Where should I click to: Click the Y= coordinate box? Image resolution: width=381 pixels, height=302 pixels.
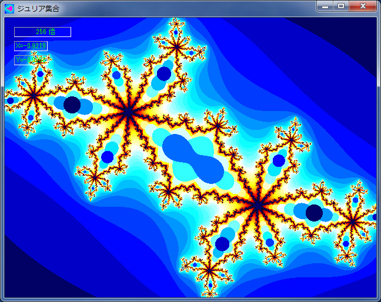(31, 60)
